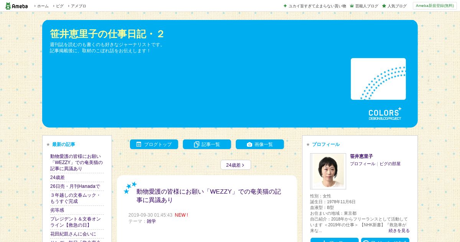Click the follow button below the profile
Viewport: 460px width, 242px height.
[x=335, y=240]
